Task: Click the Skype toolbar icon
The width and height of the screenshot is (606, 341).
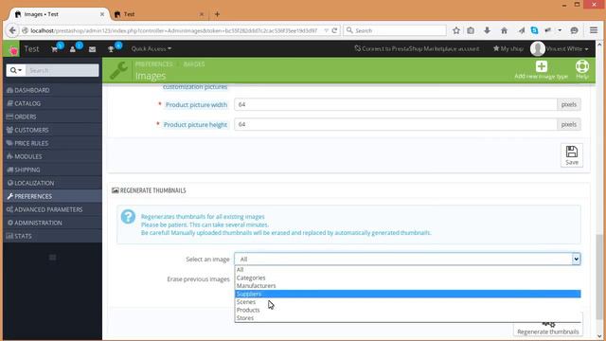Action: click(x=534, y=30)
